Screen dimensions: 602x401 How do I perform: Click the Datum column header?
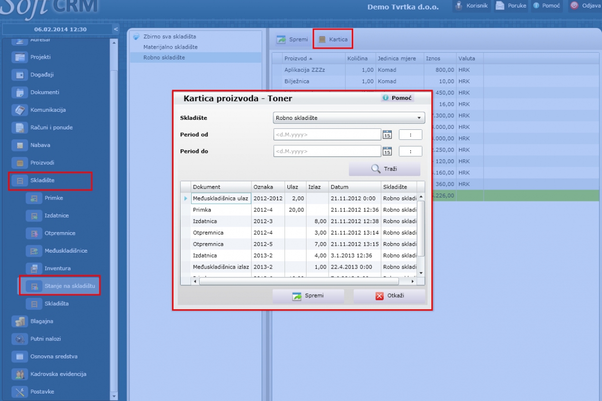click(355, 187)
